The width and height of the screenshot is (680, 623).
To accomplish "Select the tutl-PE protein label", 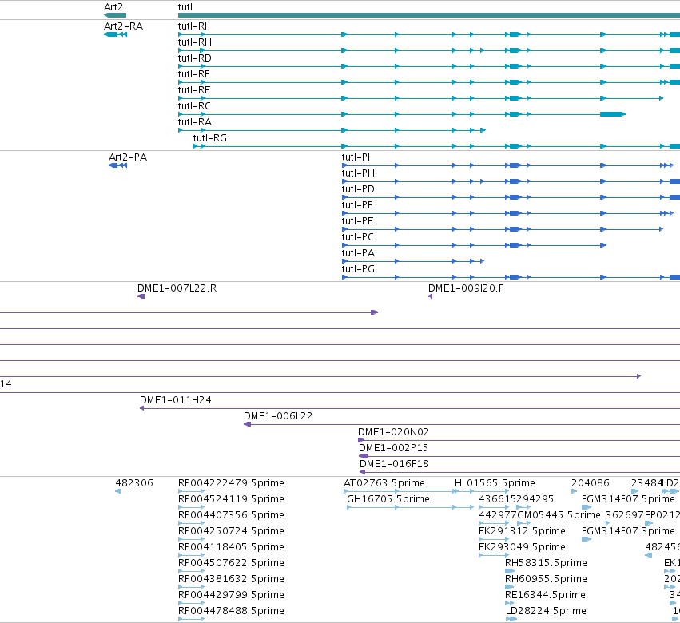I will tap(358, 221).
